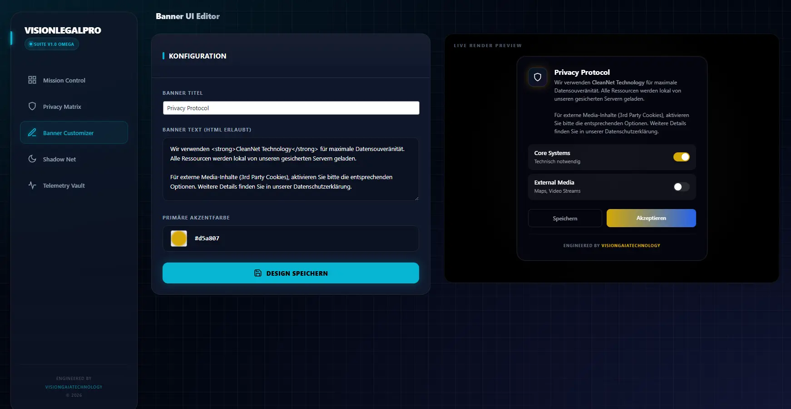This screenshot has width=791, height=409.
Task: Toggle the Core Systems switch
Action: pos(681,157)
